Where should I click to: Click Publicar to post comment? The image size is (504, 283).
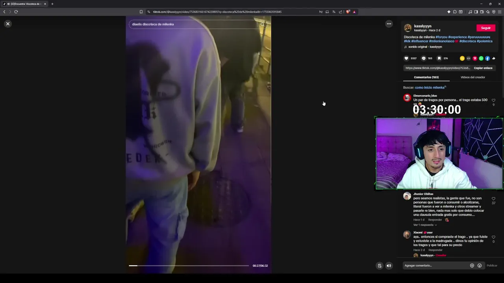click(492, 266)
